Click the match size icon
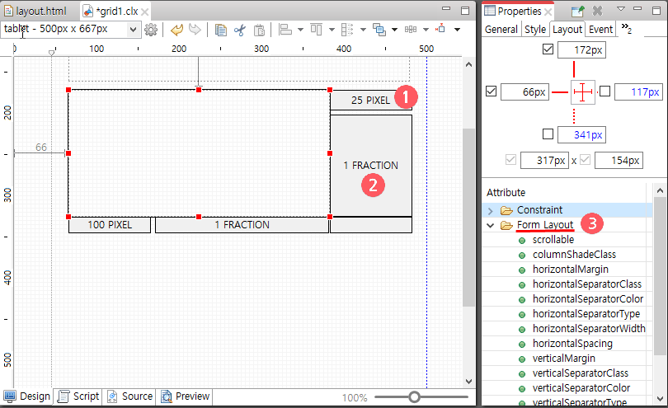This screenshot has height=408, width=668. point(316,30)
